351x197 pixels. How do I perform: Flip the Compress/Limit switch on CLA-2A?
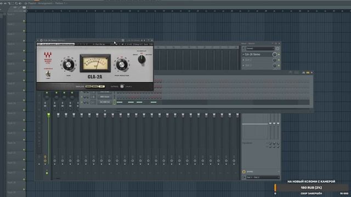pyautogui.click(x=48, y=74)
